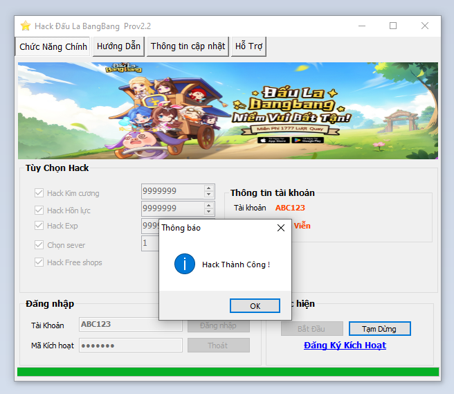Toggle the Chọn sever checkbox
The image size is (454, 394).
(x=39, y=245)
